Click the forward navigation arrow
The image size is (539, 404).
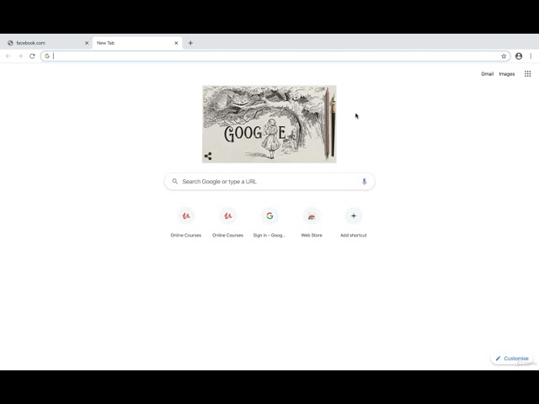[x=20, y=56]
